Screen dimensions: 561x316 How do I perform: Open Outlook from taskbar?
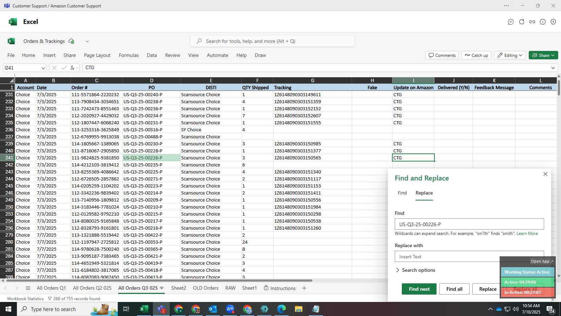click(x=213, y=309)
